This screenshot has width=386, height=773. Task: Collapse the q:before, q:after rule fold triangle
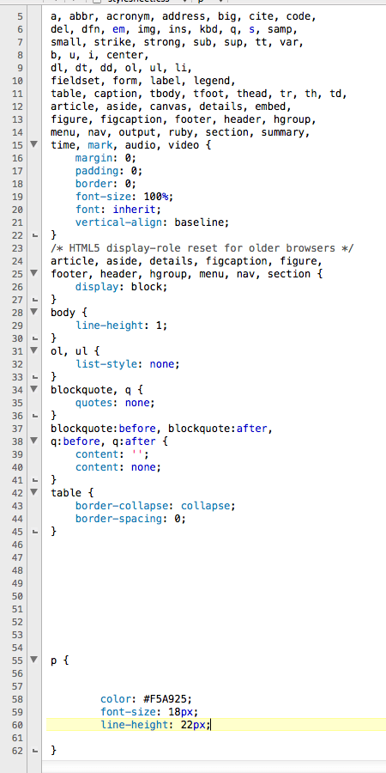point(34,441)
